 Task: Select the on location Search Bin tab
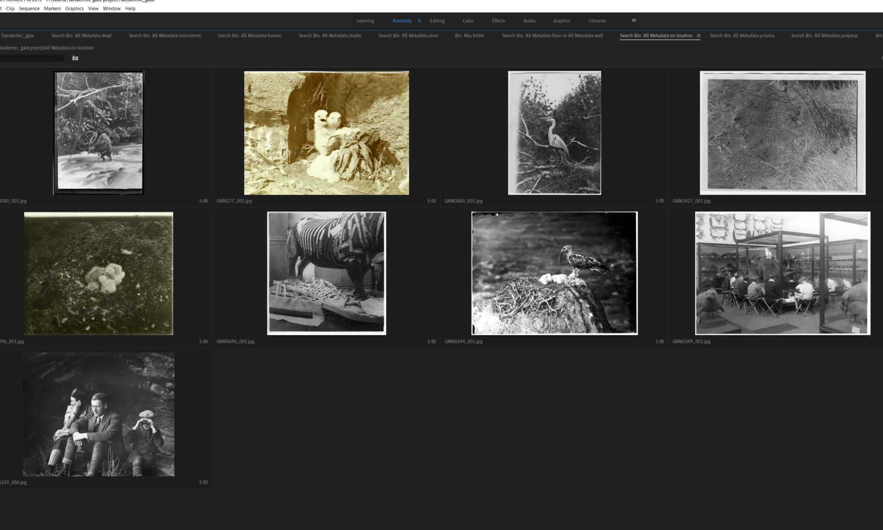pyautogui.click(x=656, y=36)
